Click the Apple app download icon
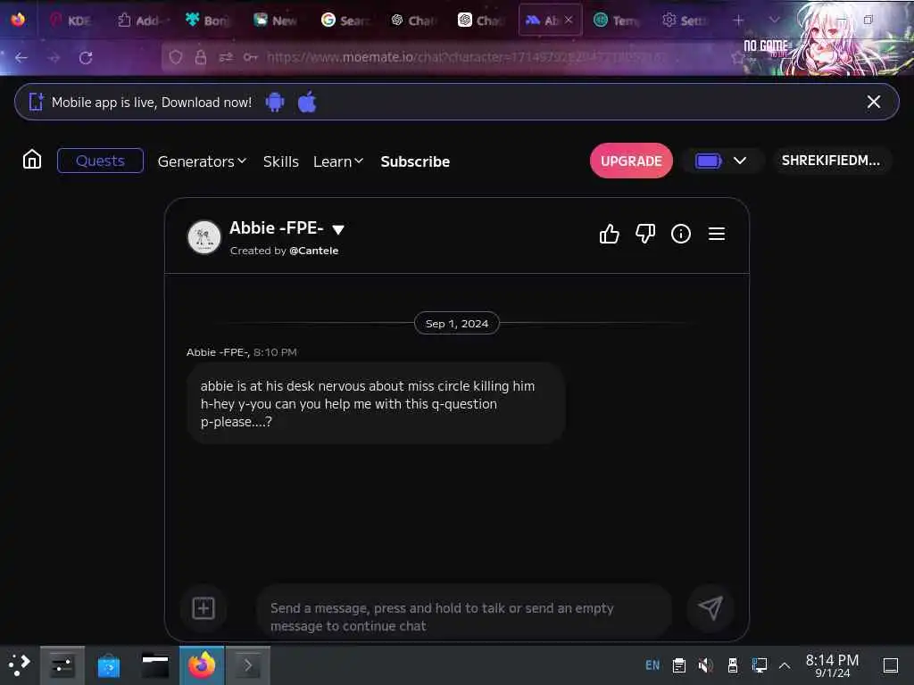 pyautogui.click(x=307, y=102)
